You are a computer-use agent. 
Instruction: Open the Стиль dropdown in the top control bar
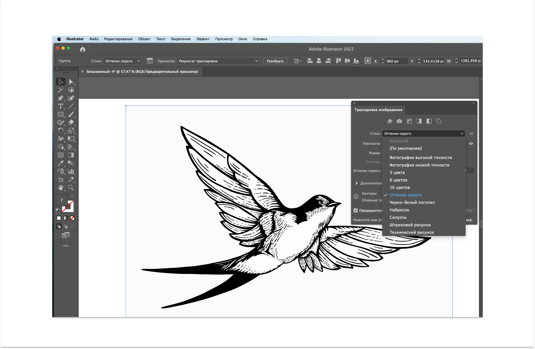click(122, 61)
